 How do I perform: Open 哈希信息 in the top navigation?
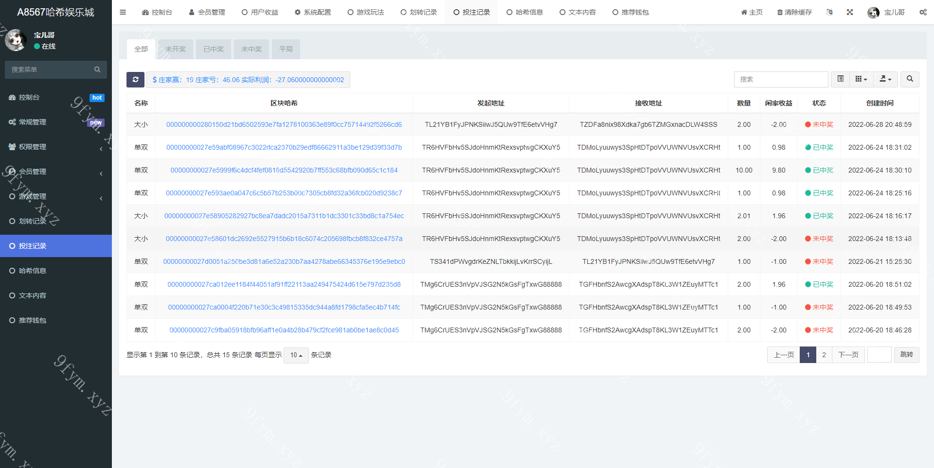pos(525,12)
